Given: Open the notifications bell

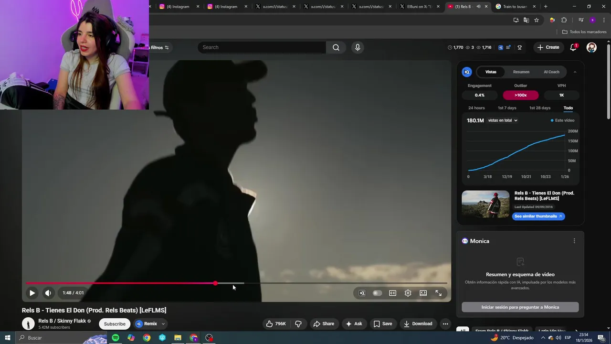Looking at the screenshot, I should [x=573, y=47].
